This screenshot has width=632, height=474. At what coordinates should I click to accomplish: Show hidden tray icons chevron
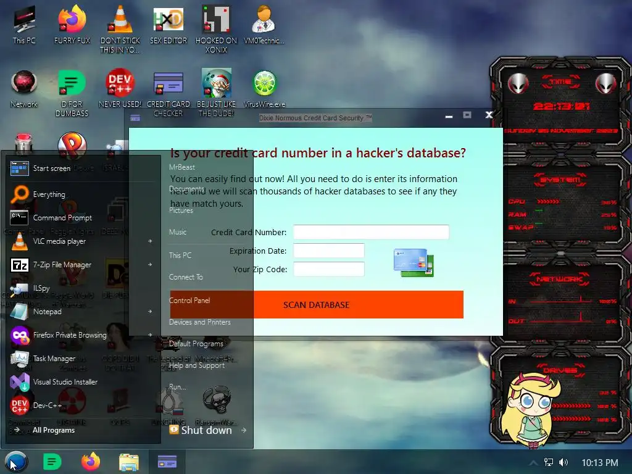[x=533, y=463]
